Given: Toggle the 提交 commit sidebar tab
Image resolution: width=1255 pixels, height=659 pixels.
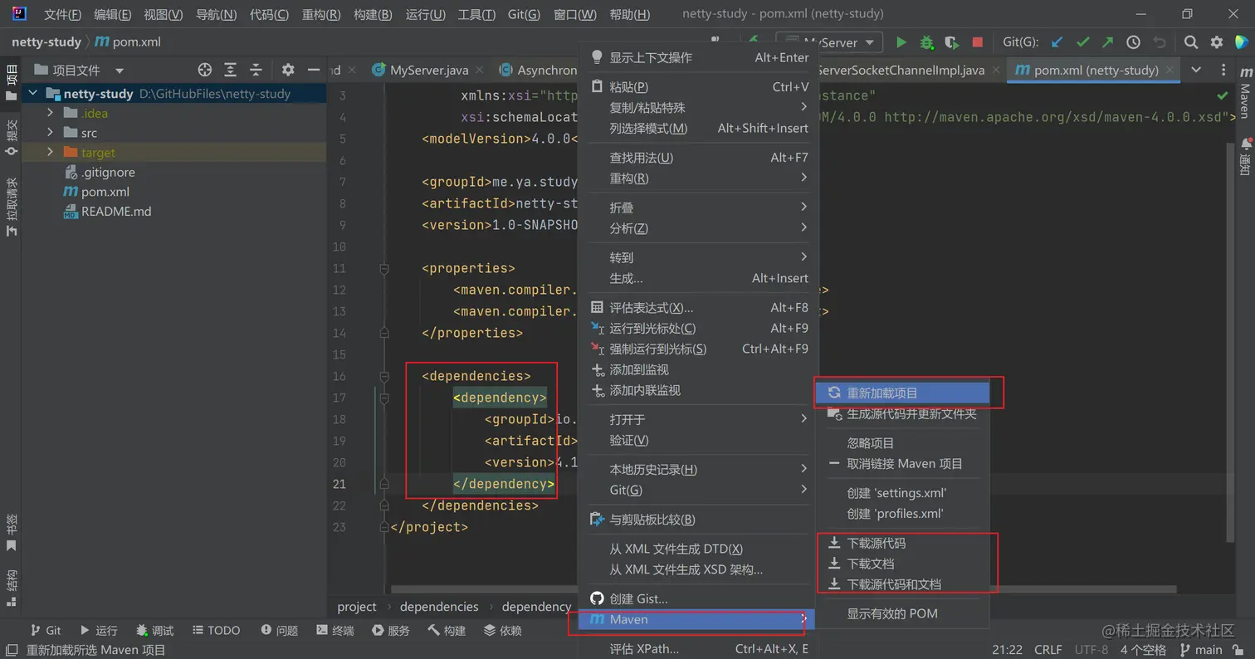Looking at the screenshot, I should coord(11,138).
